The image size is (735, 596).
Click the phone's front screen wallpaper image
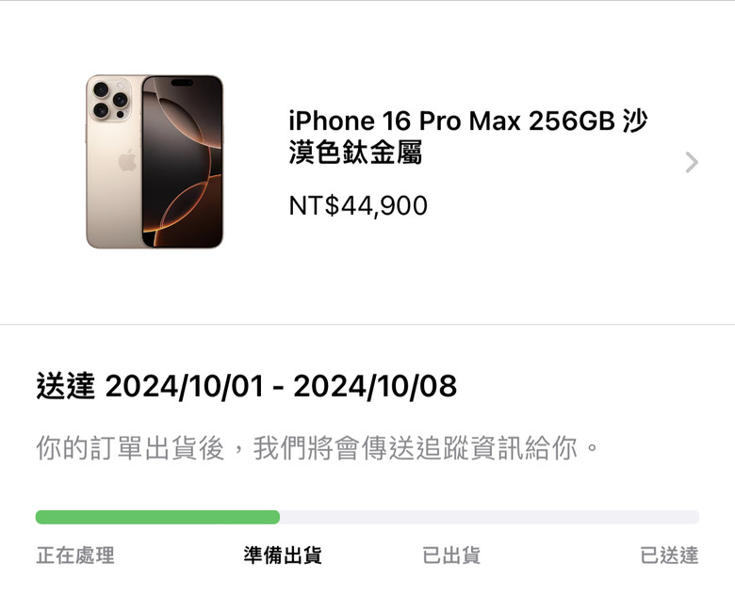coord(183,162)
